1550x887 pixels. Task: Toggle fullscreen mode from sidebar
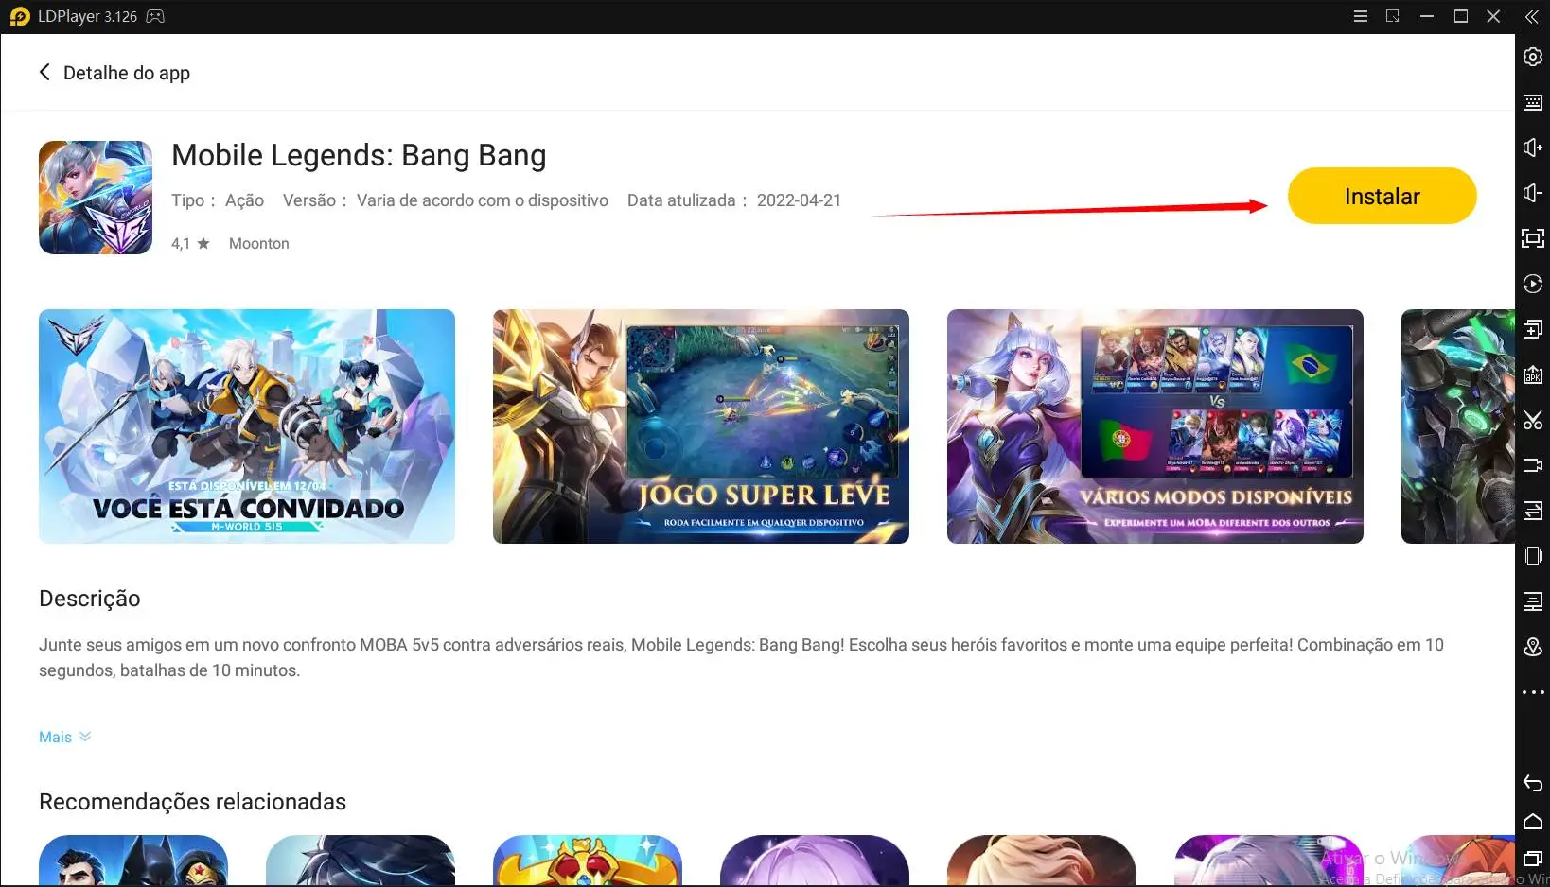[1533, 238]
